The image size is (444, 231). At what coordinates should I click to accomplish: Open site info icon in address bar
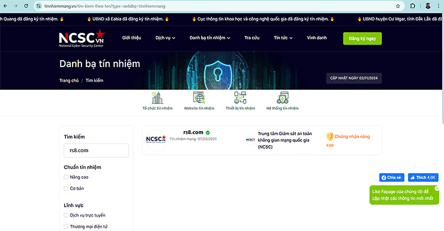[x=39, y=6]
